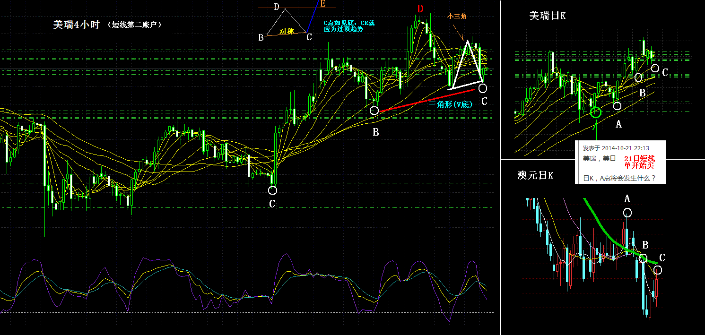The image size is (705, 335).
Task: Click the 澳元日K chart title
Action: [536, 175]
